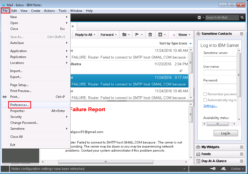
Task: Click the IBM Notes title bar icon
Action: [4, 5]
